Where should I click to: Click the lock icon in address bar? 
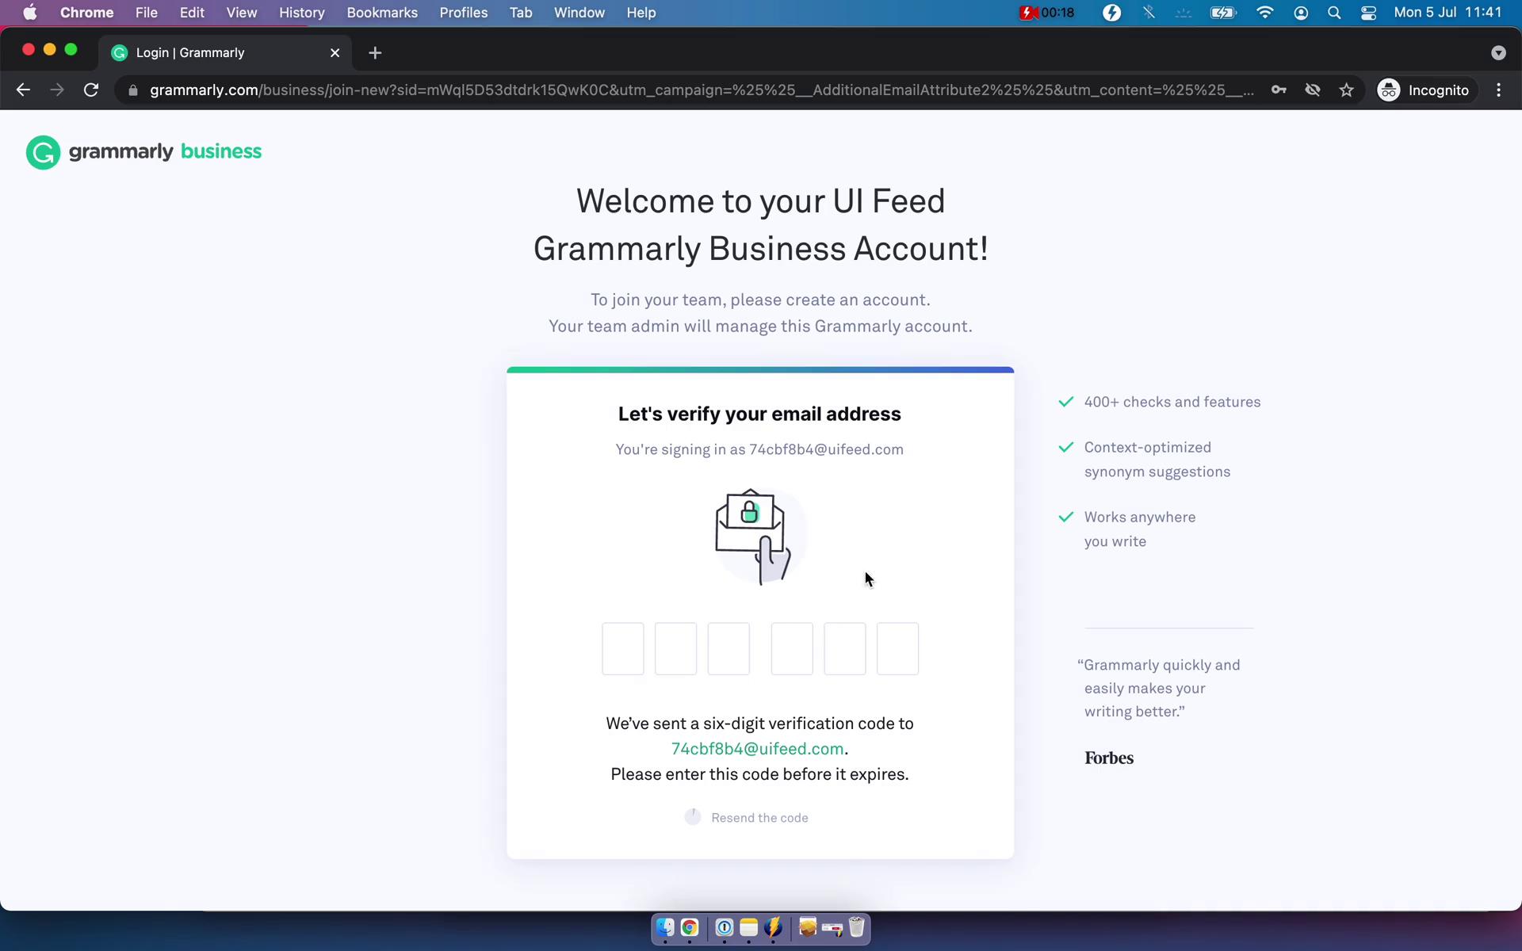coord(133,90)
